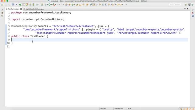The width and height of the screenshot is (195, 110).
Task: Minimize the editor area
Action: pyautogui.click(x=185, y=9)
